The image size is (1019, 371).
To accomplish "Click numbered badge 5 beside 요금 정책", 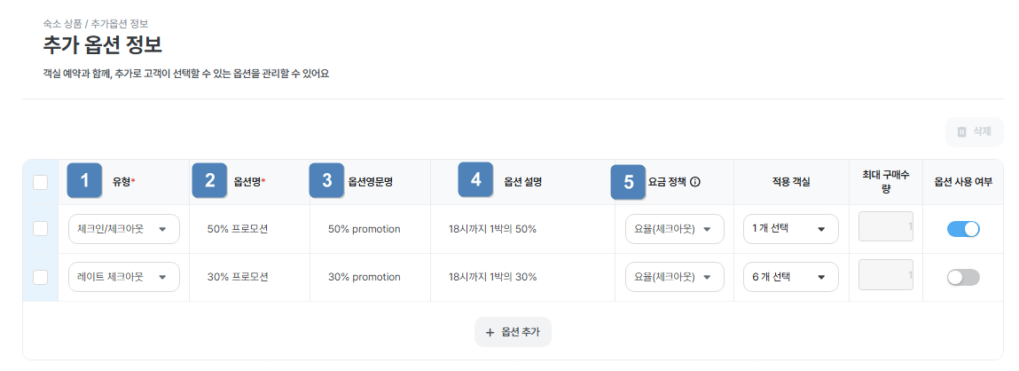I will tap(628, 182).
